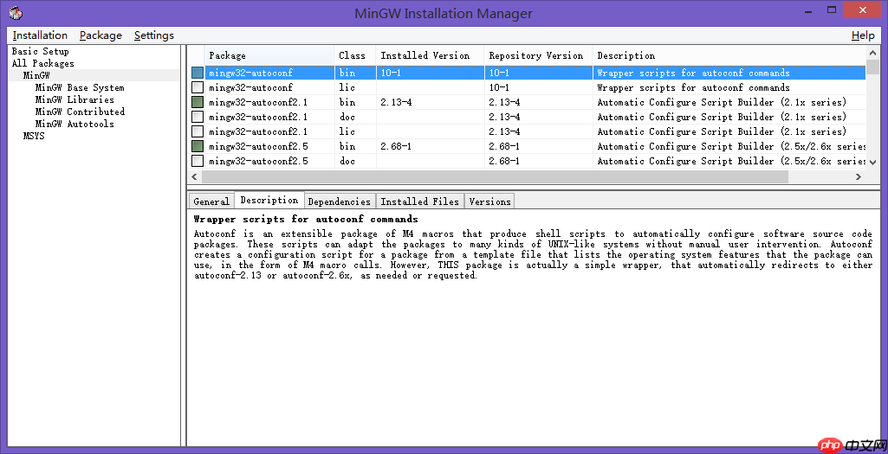The image size is (888, 454).
Task: Select Basic Setup in the left tree
Action: coord(40,52)
